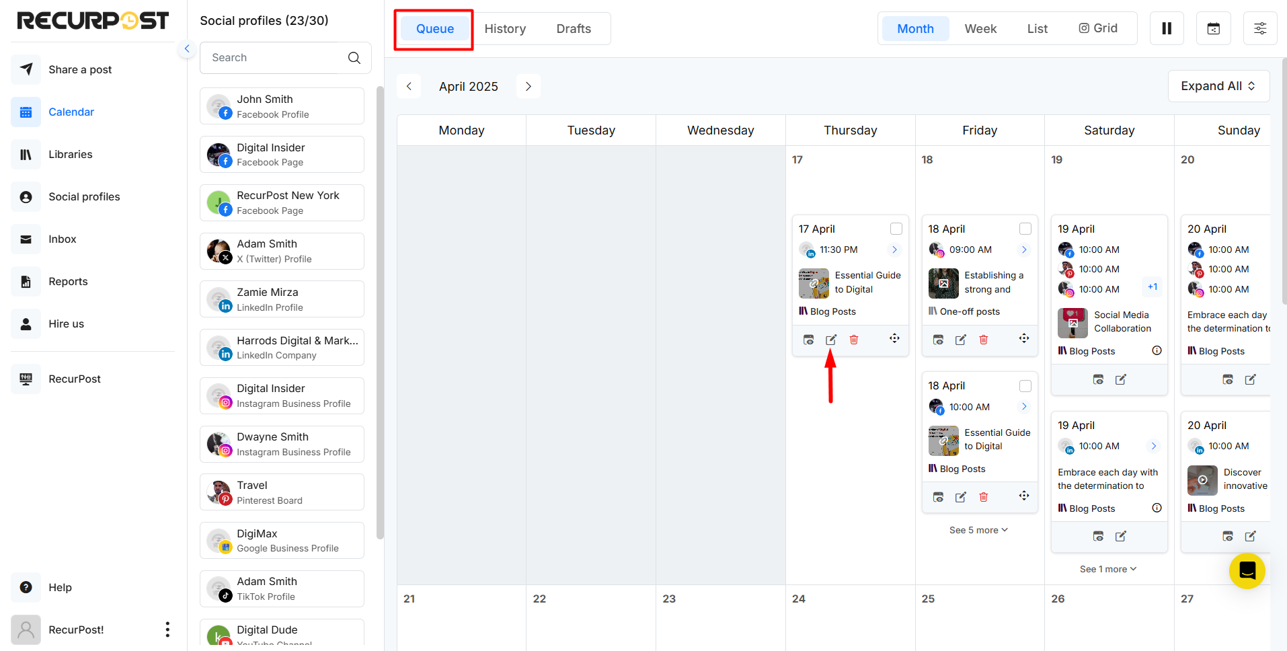Image resolution: width=1287 pixels, height=651 pixels.
Task: Switch to the History tab
Action: click(x=505, y=29)
